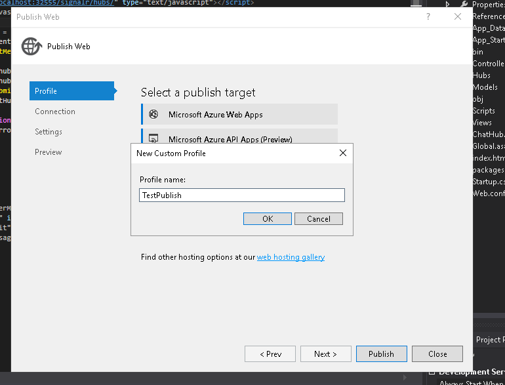Expand the Properties node arrow
Image resolution: width=505 pixels, height=385 pixels.
448,4
